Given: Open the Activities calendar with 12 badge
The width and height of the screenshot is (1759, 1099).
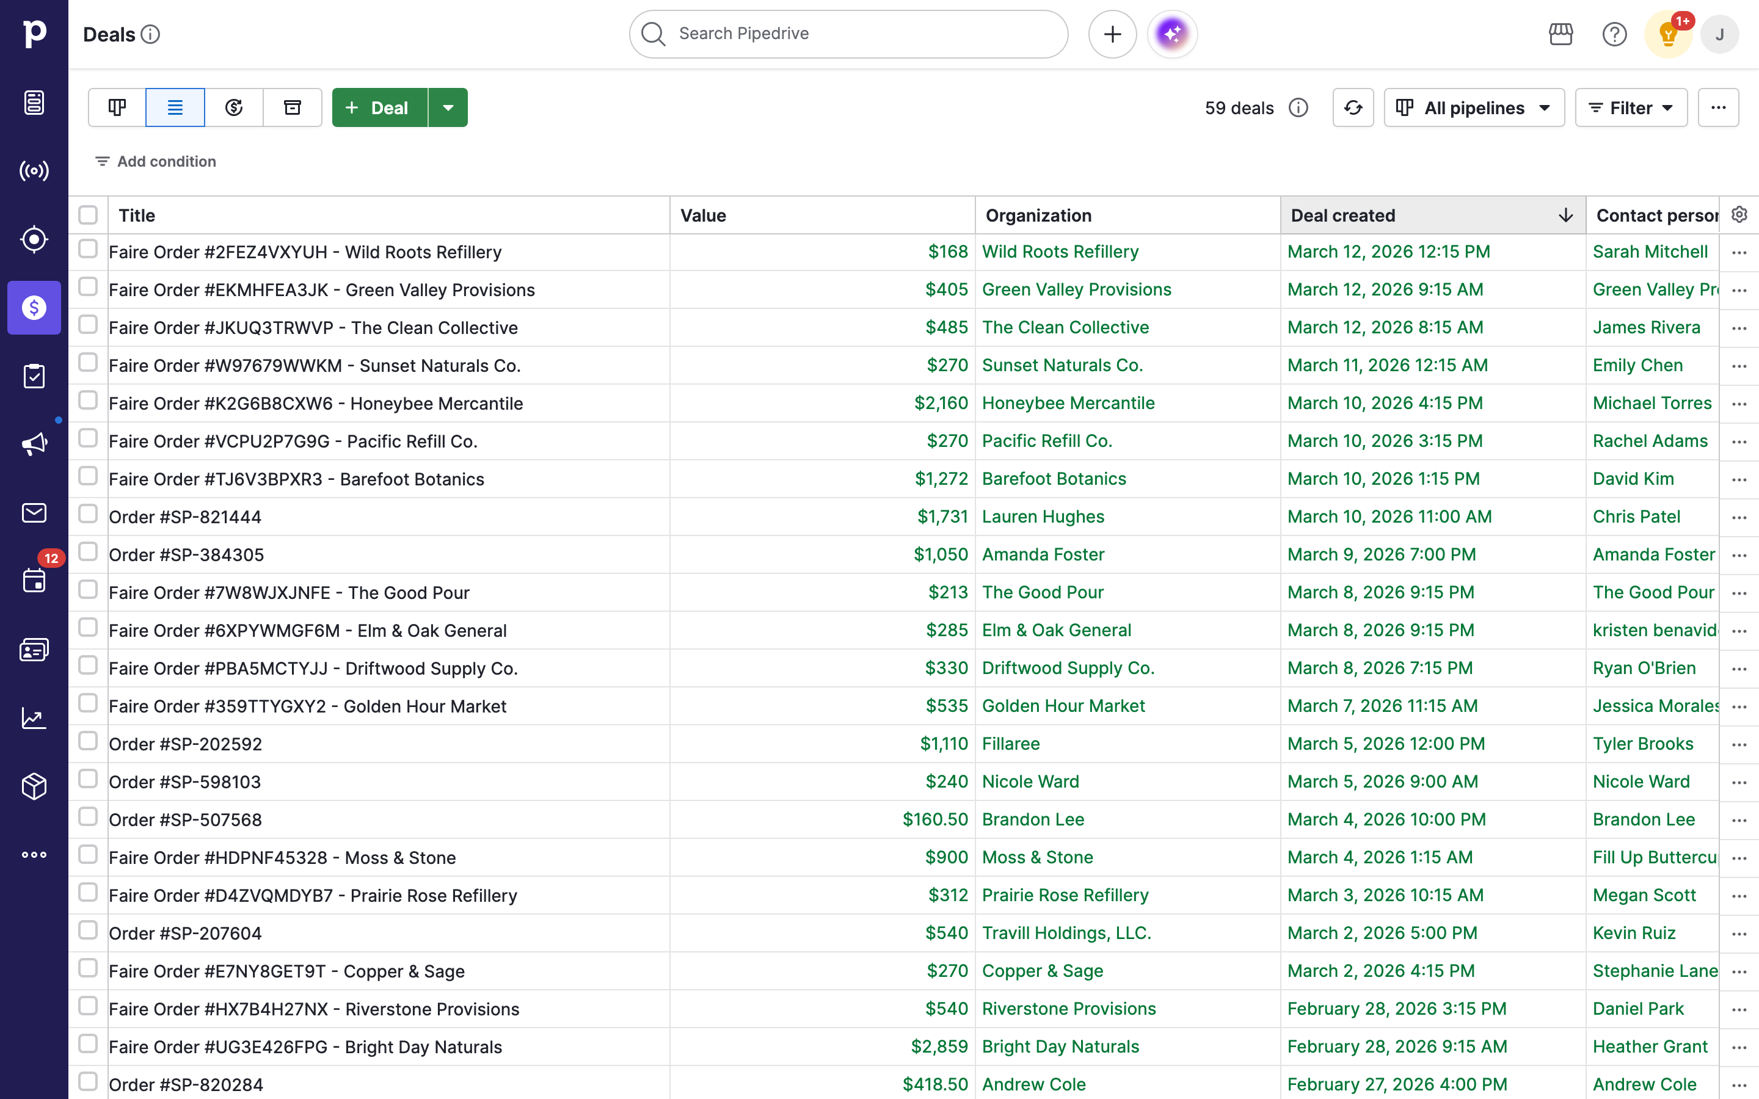Looking at the screenshot, I should 34,581.
